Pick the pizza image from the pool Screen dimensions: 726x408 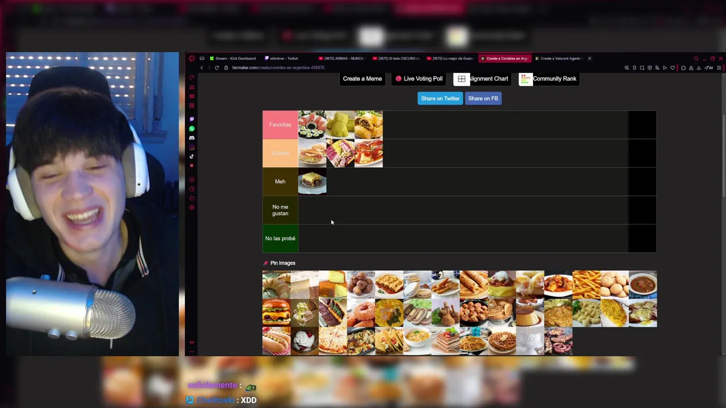(332, 341)
